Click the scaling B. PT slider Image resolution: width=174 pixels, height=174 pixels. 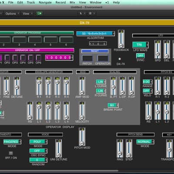[113, 86]
